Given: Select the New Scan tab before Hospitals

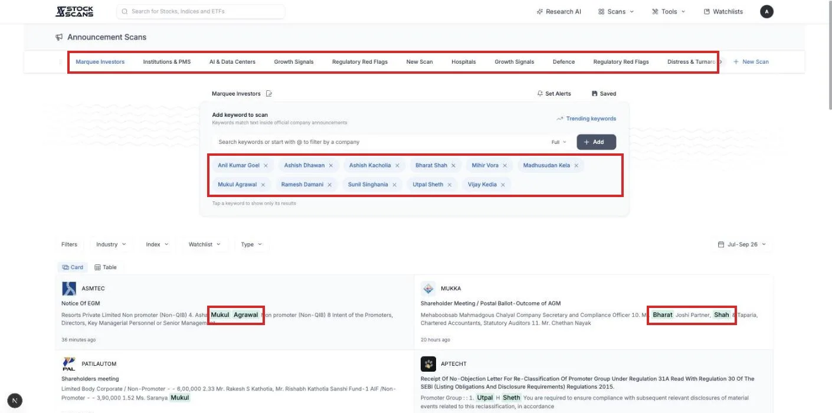Looking at the screenshot, I should tap(420, 62).
